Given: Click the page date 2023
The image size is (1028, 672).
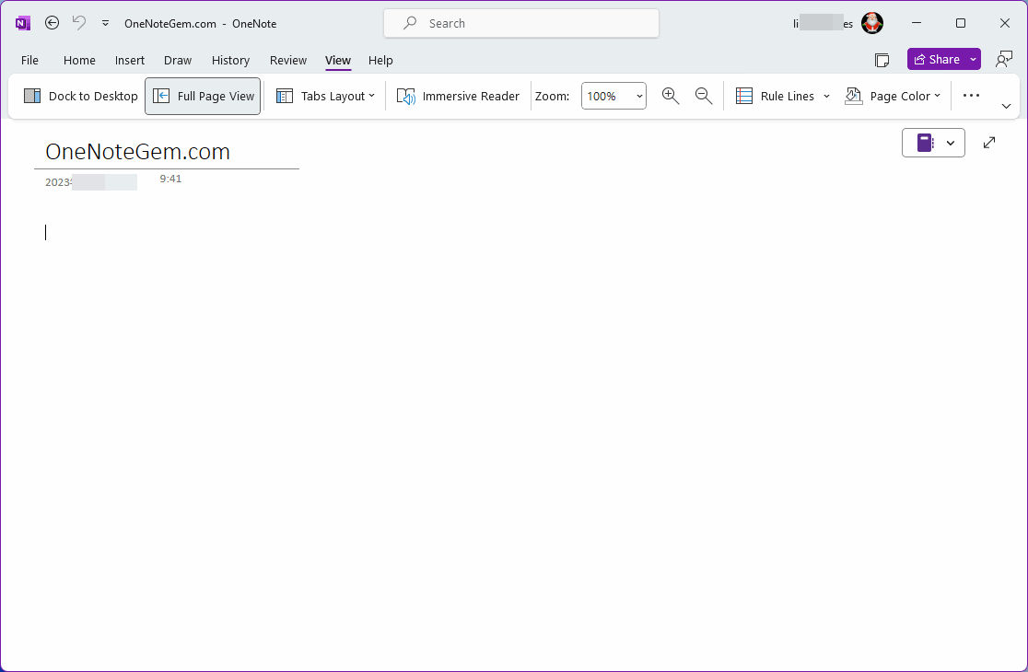Looking at the screenshot, I should (58, 182).
